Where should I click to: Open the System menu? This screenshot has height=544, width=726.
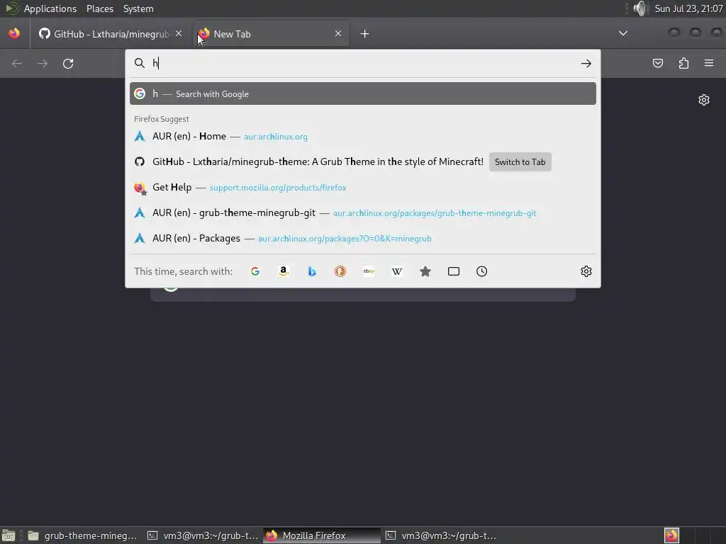(x=138, y=8)
